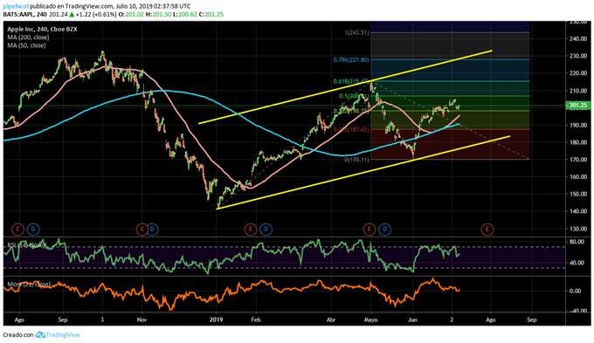The width and height of the screenshot is (594, 343).
Task: Click the 210.00 price axis label
Action: coord(578,91)
